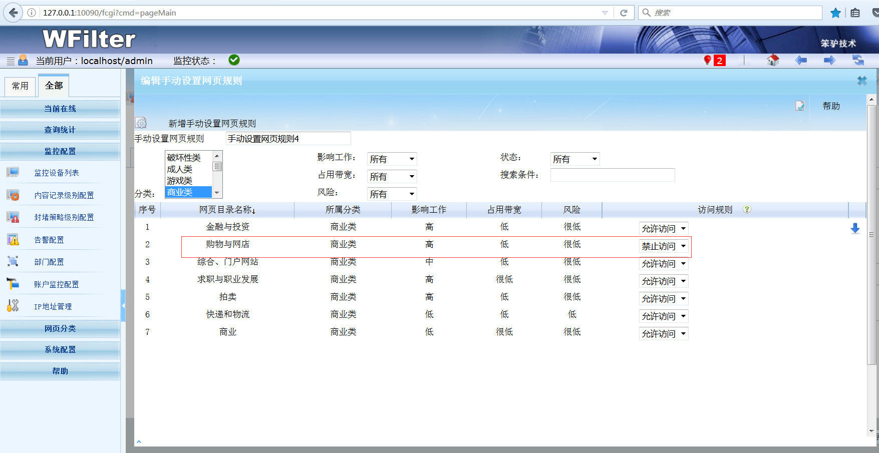Viewport: 879px width, 453px height.
Task: Click the blue download arrow icon
Action: point(855,229)
